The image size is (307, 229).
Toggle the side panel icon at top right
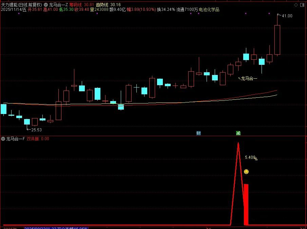click(302, 5)
